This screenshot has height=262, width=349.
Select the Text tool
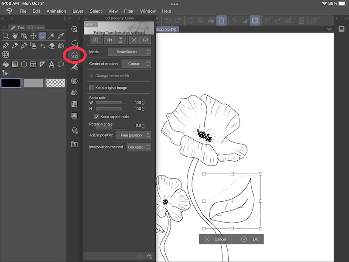tap(51, 64)
